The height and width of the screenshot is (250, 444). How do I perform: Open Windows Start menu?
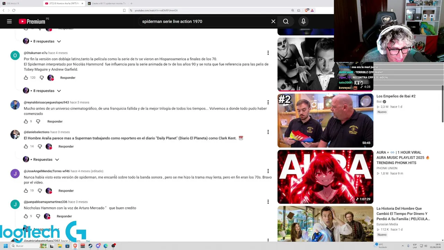6,246
